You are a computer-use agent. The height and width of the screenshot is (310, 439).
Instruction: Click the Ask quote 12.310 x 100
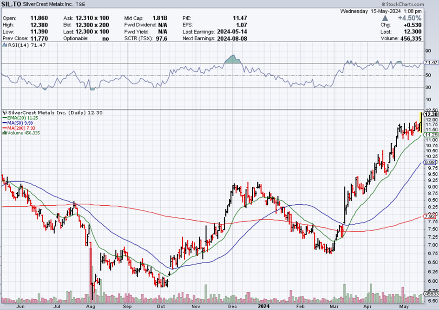[92, 18]
